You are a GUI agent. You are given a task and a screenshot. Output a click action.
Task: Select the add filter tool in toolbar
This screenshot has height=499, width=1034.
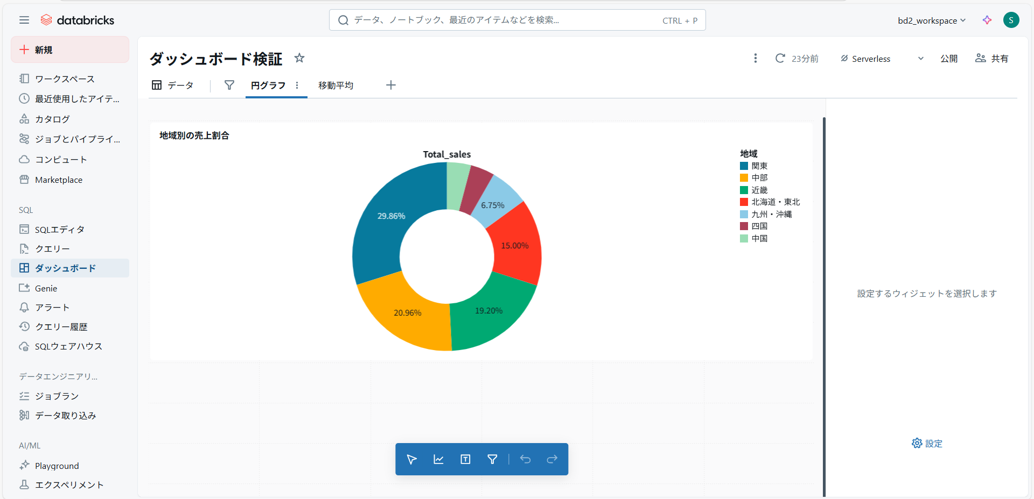(x=492, y=459)
